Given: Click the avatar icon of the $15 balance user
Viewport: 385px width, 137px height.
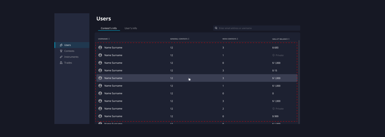Looking at the screenshot, I should 100,70.
